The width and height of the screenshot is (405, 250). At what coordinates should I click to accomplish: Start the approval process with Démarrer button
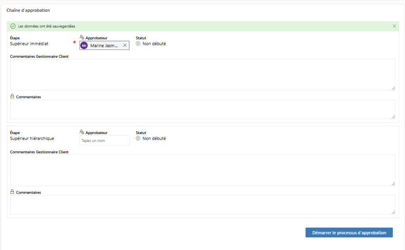pos(349,233)
